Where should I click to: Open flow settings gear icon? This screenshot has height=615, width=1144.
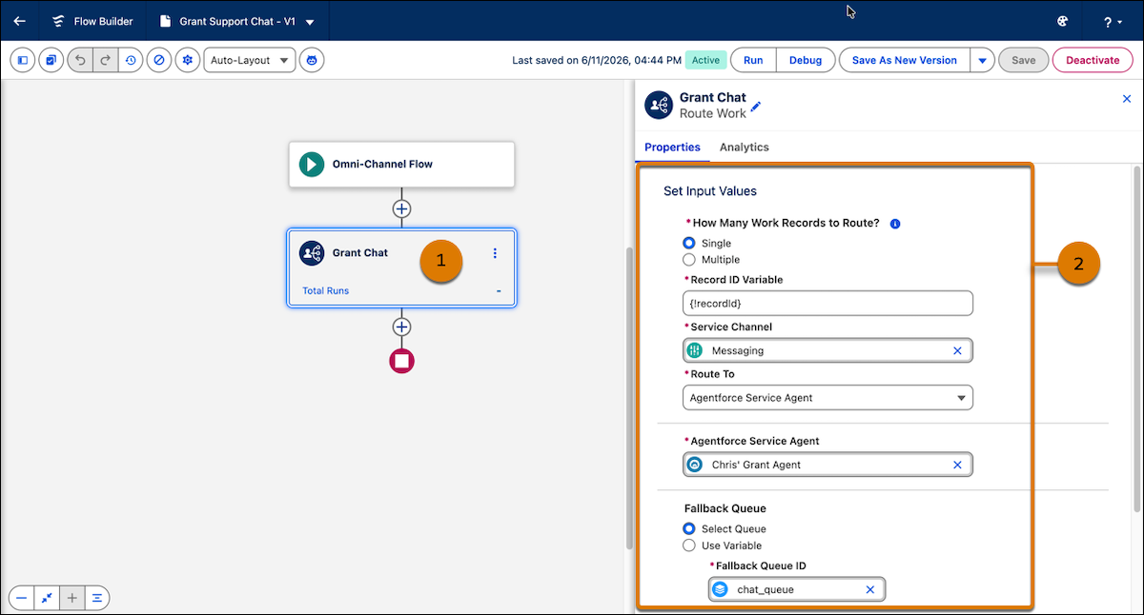pos(188,60)
